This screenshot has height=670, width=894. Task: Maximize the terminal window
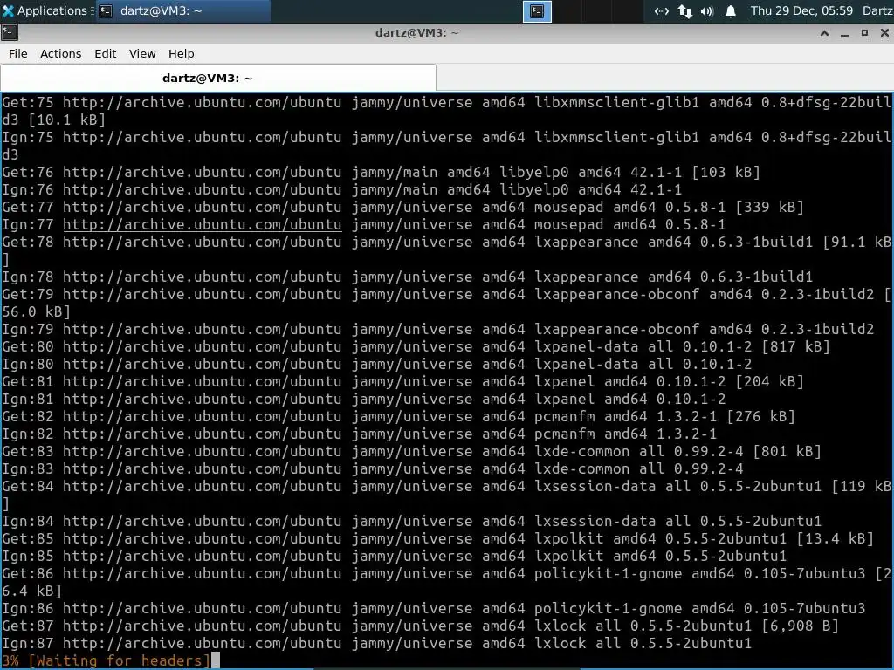[864, 33]
